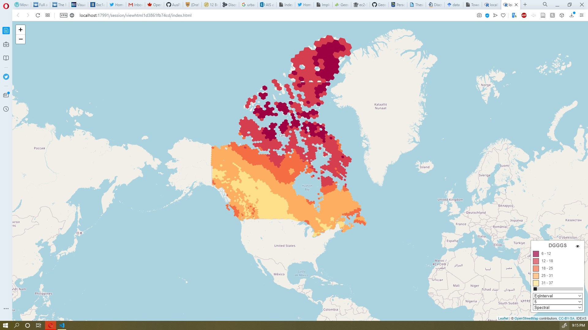Toggle DGGGS layer visibility eye icon
This screenshot has width=588, height=330.
coord(578,246)
